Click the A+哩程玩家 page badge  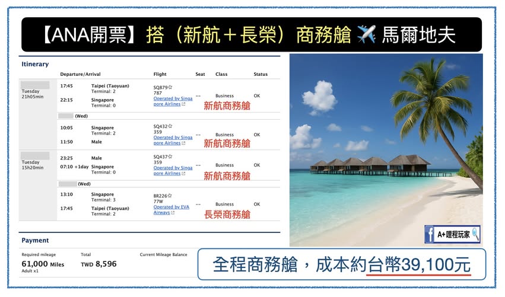[452, 235]
